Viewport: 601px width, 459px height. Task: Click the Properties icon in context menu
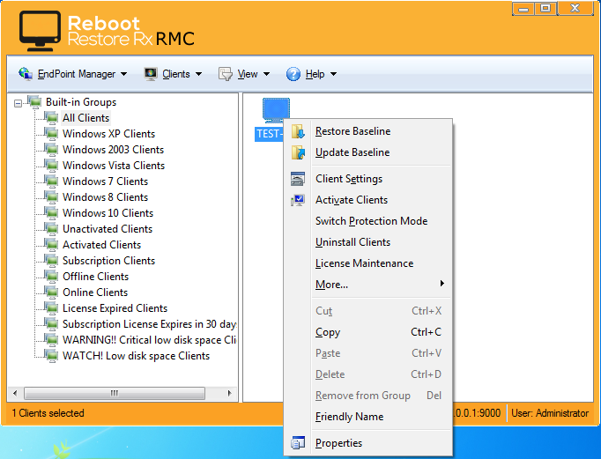click(298, 443)
